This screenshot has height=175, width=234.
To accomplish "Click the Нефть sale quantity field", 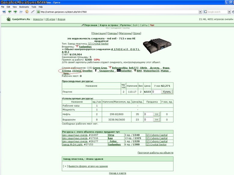I will tap(149, 114).
